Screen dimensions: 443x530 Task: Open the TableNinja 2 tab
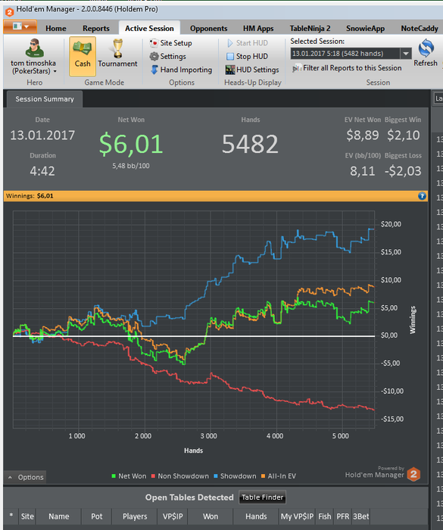click(310, 29)
